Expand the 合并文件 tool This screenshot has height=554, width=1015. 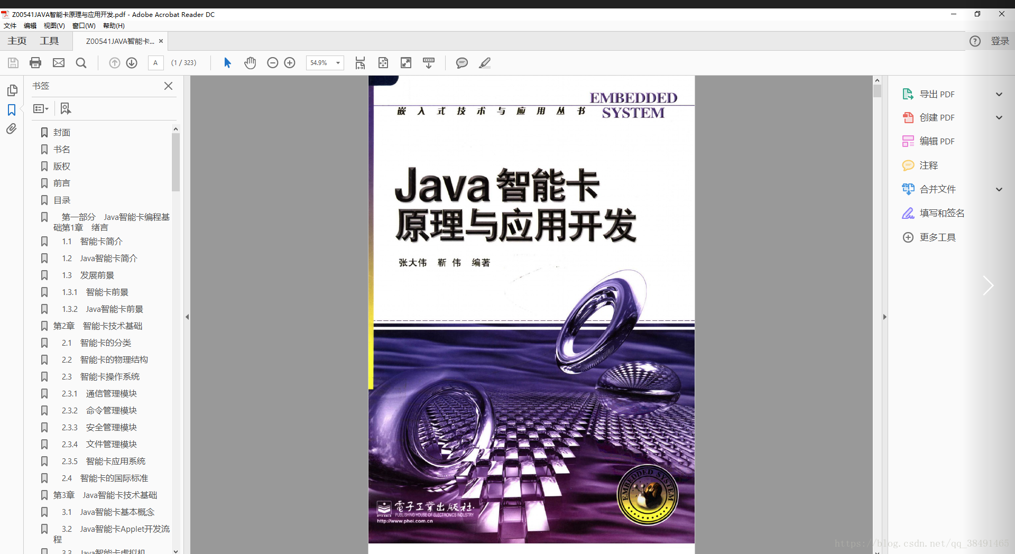tap(999, 189)
